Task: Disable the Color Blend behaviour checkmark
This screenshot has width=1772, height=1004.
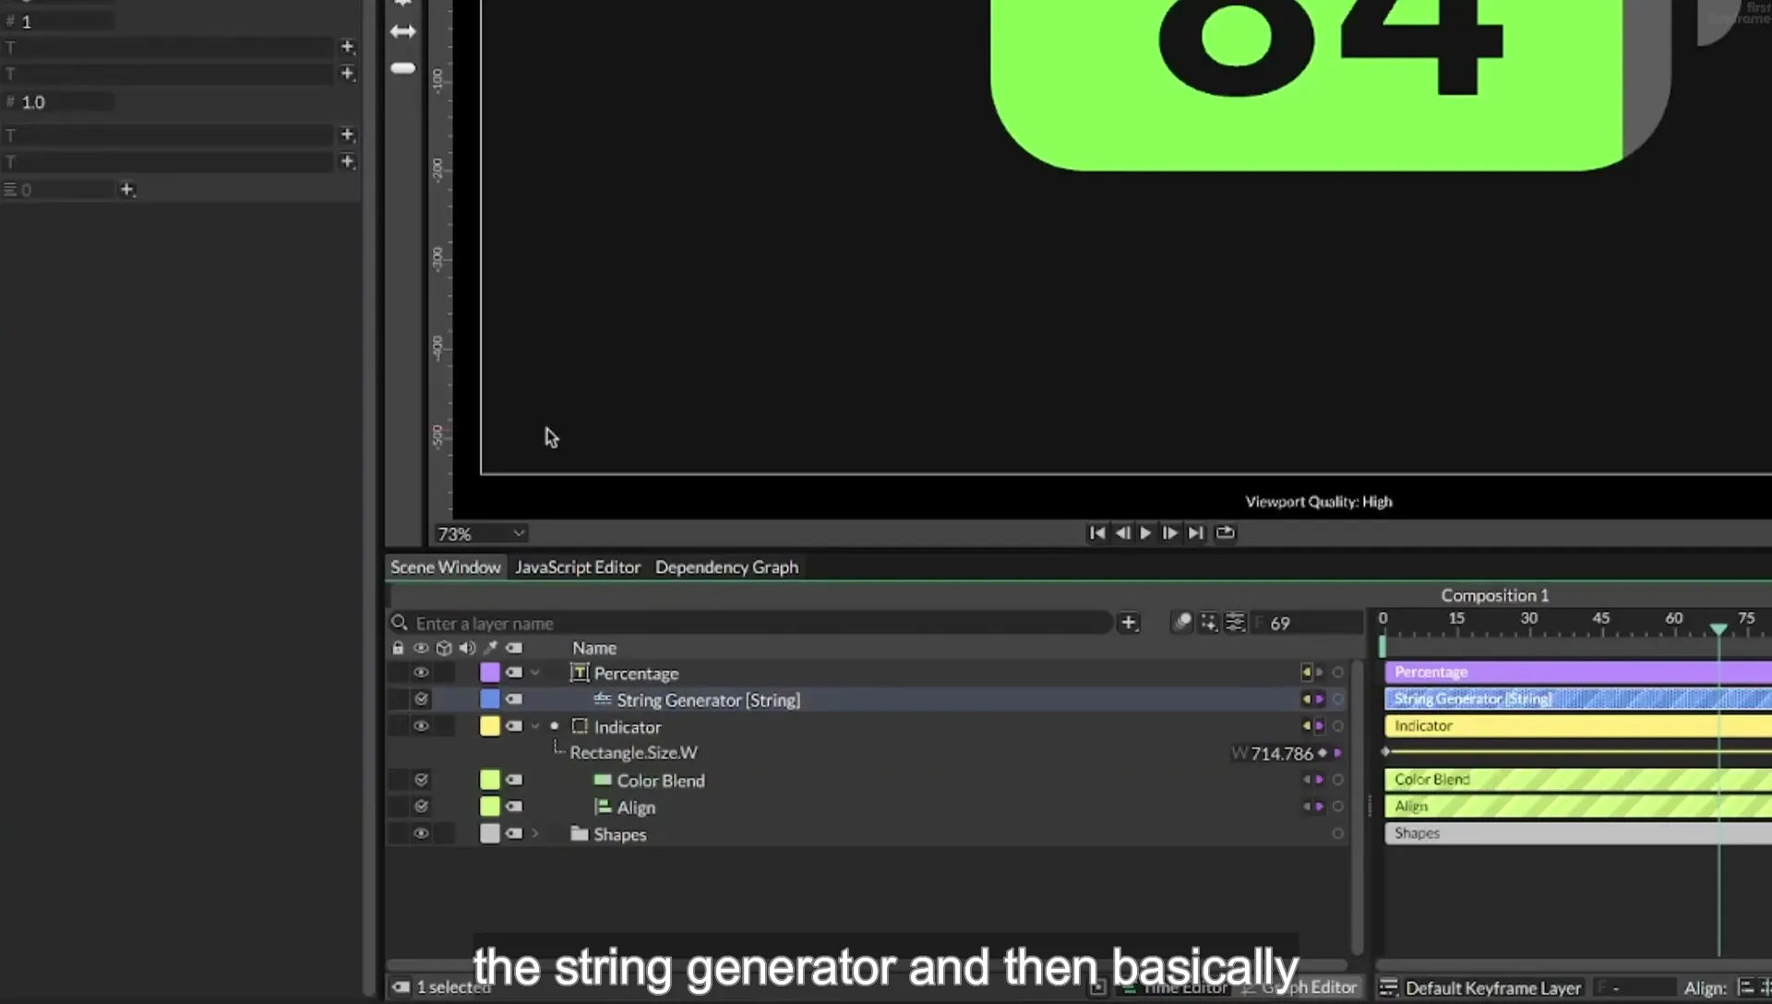Action: [421, 780]
